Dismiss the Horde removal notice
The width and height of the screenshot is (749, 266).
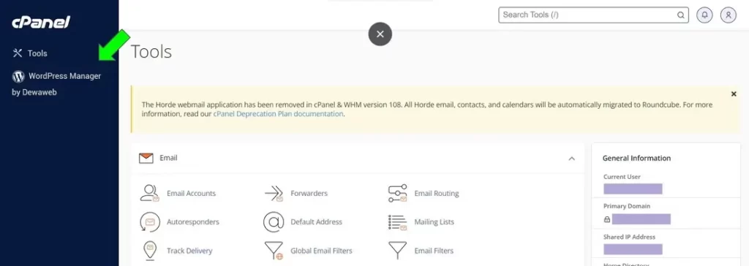[x=734, y=94]
